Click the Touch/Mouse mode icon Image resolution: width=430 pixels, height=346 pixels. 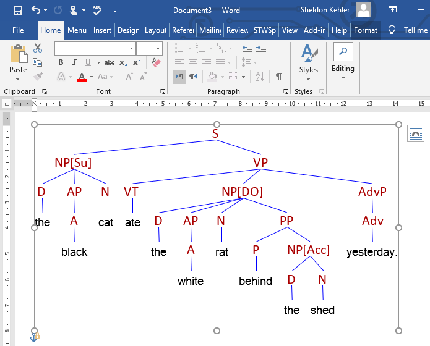click(x=73, y=11)
